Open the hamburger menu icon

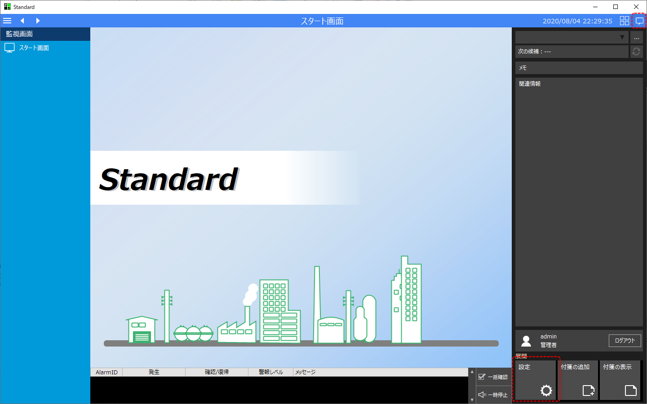click(7, 20)
